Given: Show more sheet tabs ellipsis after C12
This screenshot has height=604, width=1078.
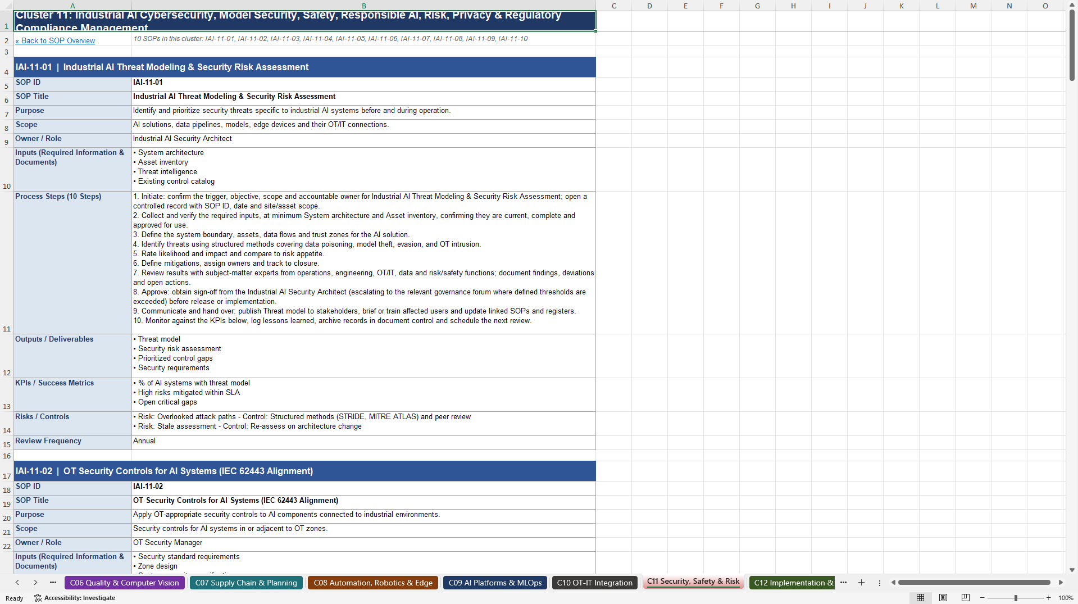Looking at the screenshot, I should pyautogui.click(x=843, y=583).
